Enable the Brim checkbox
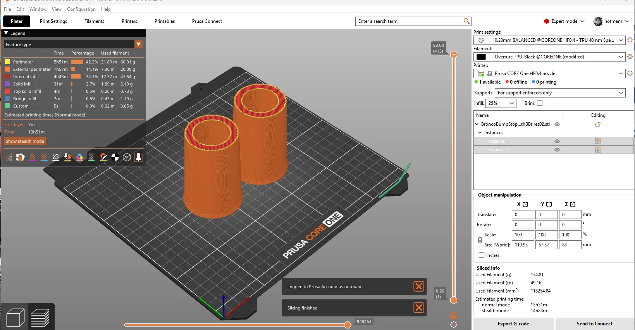Screen dimensions: 635x330 point(540,103)
